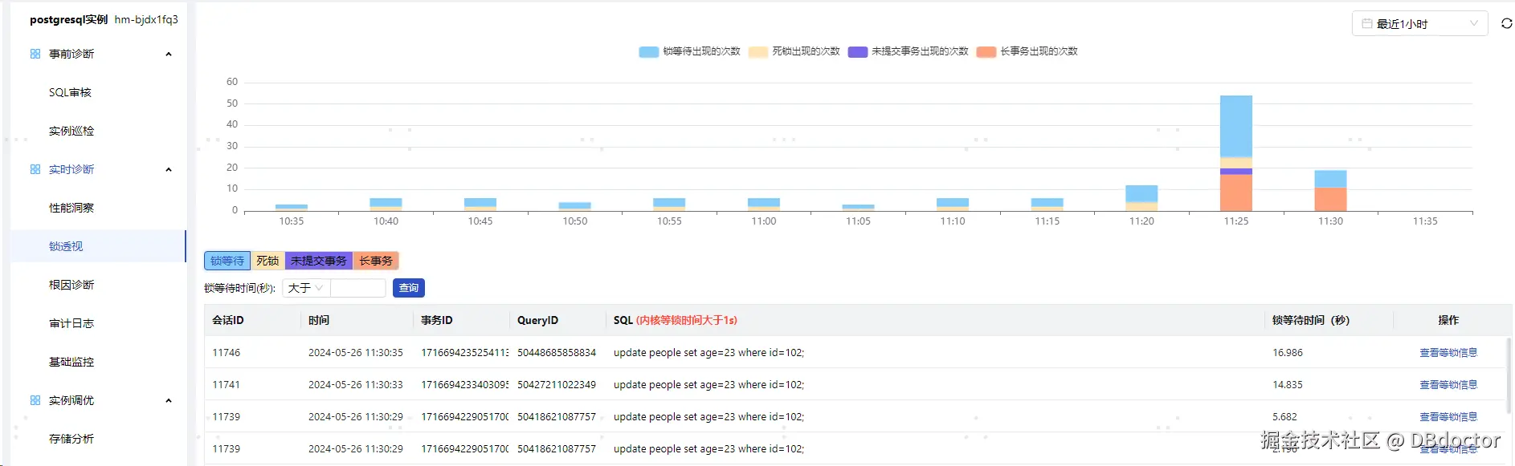The image size is (1515, 466).
Task: Click calendar icon in time range selector
Action: coord(1366,23)
